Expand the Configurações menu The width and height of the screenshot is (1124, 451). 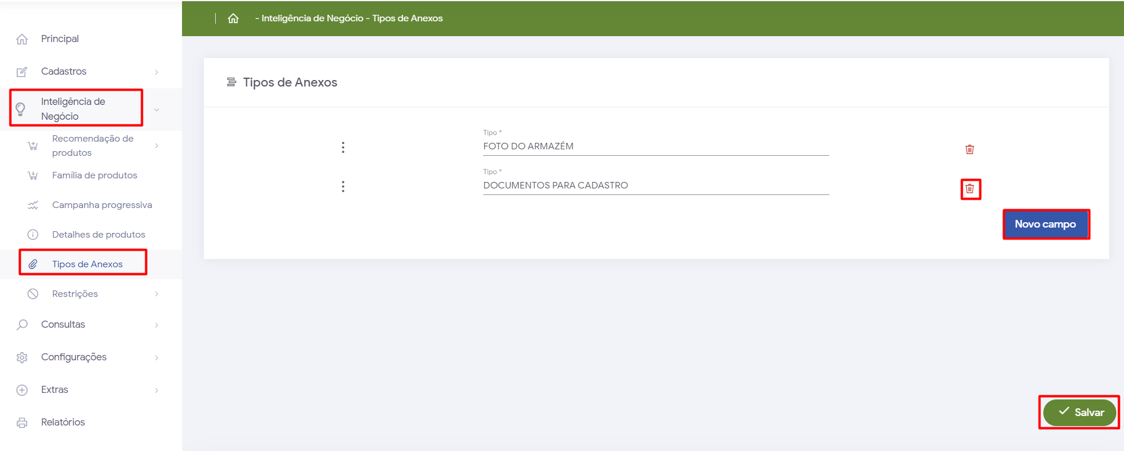[157, 357]
